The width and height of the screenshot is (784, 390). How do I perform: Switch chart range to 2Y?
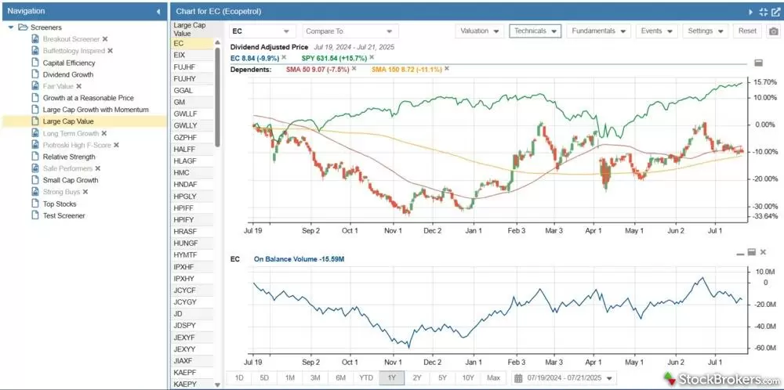point(418,378)
